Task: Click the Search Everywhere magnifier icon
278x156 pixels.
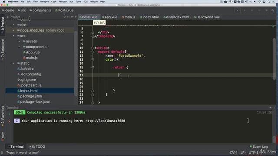Action: pyautogui.click(x=273, y=10)
